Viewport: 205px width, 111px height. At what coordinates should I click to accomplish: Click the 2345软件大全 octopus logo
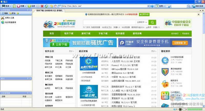(x=59, y=24)
